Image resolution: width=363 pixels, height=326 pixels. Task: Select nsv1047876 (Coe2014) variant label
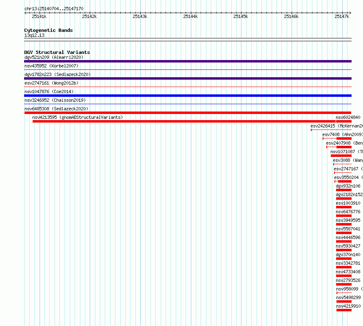click(x=49, y=92)
